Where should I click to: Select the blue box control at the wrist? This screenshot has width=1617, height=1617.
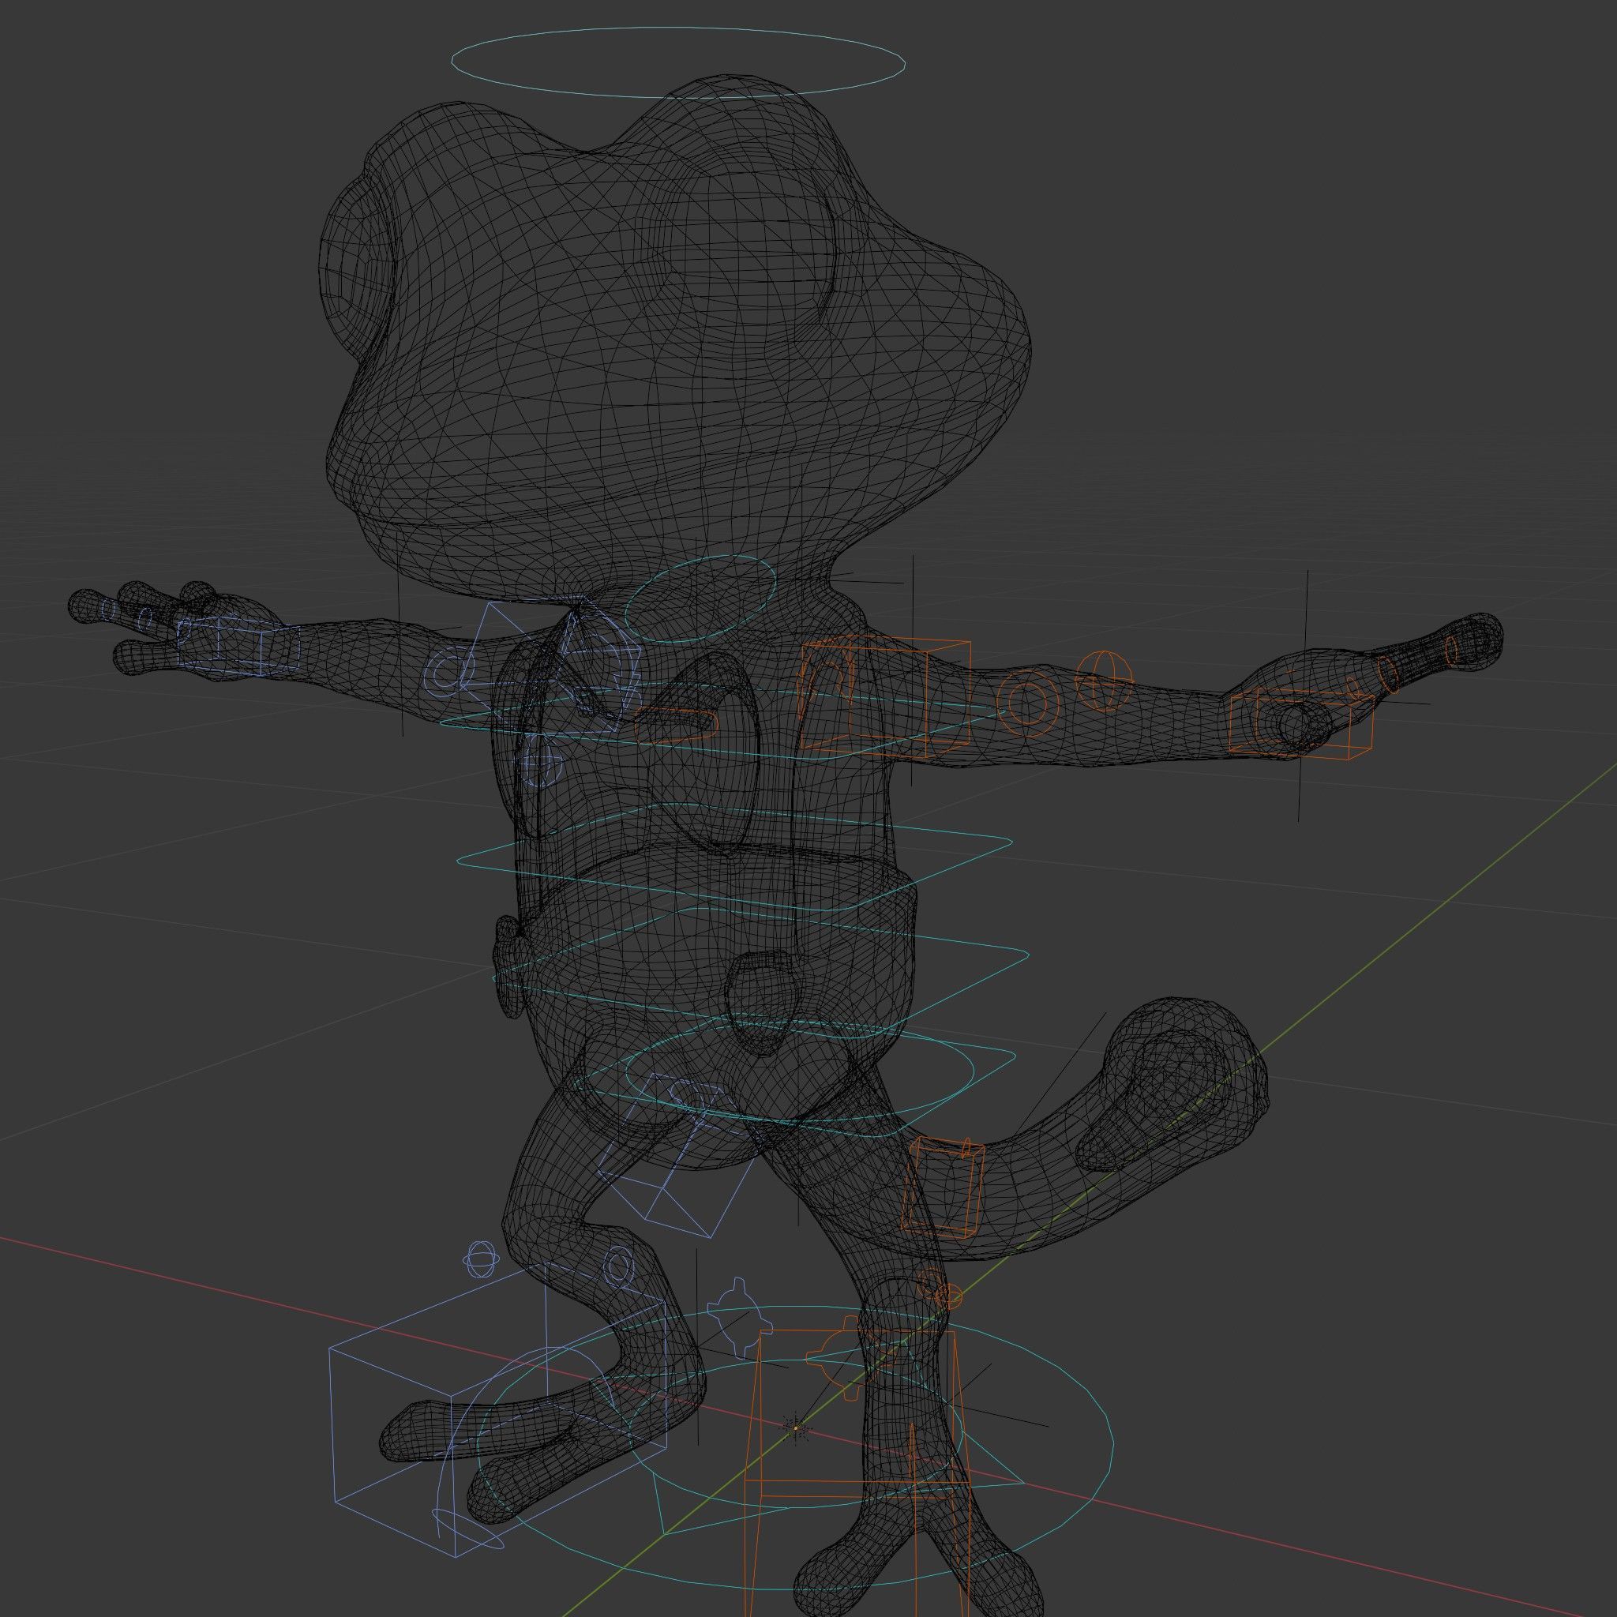coord(238,647)
